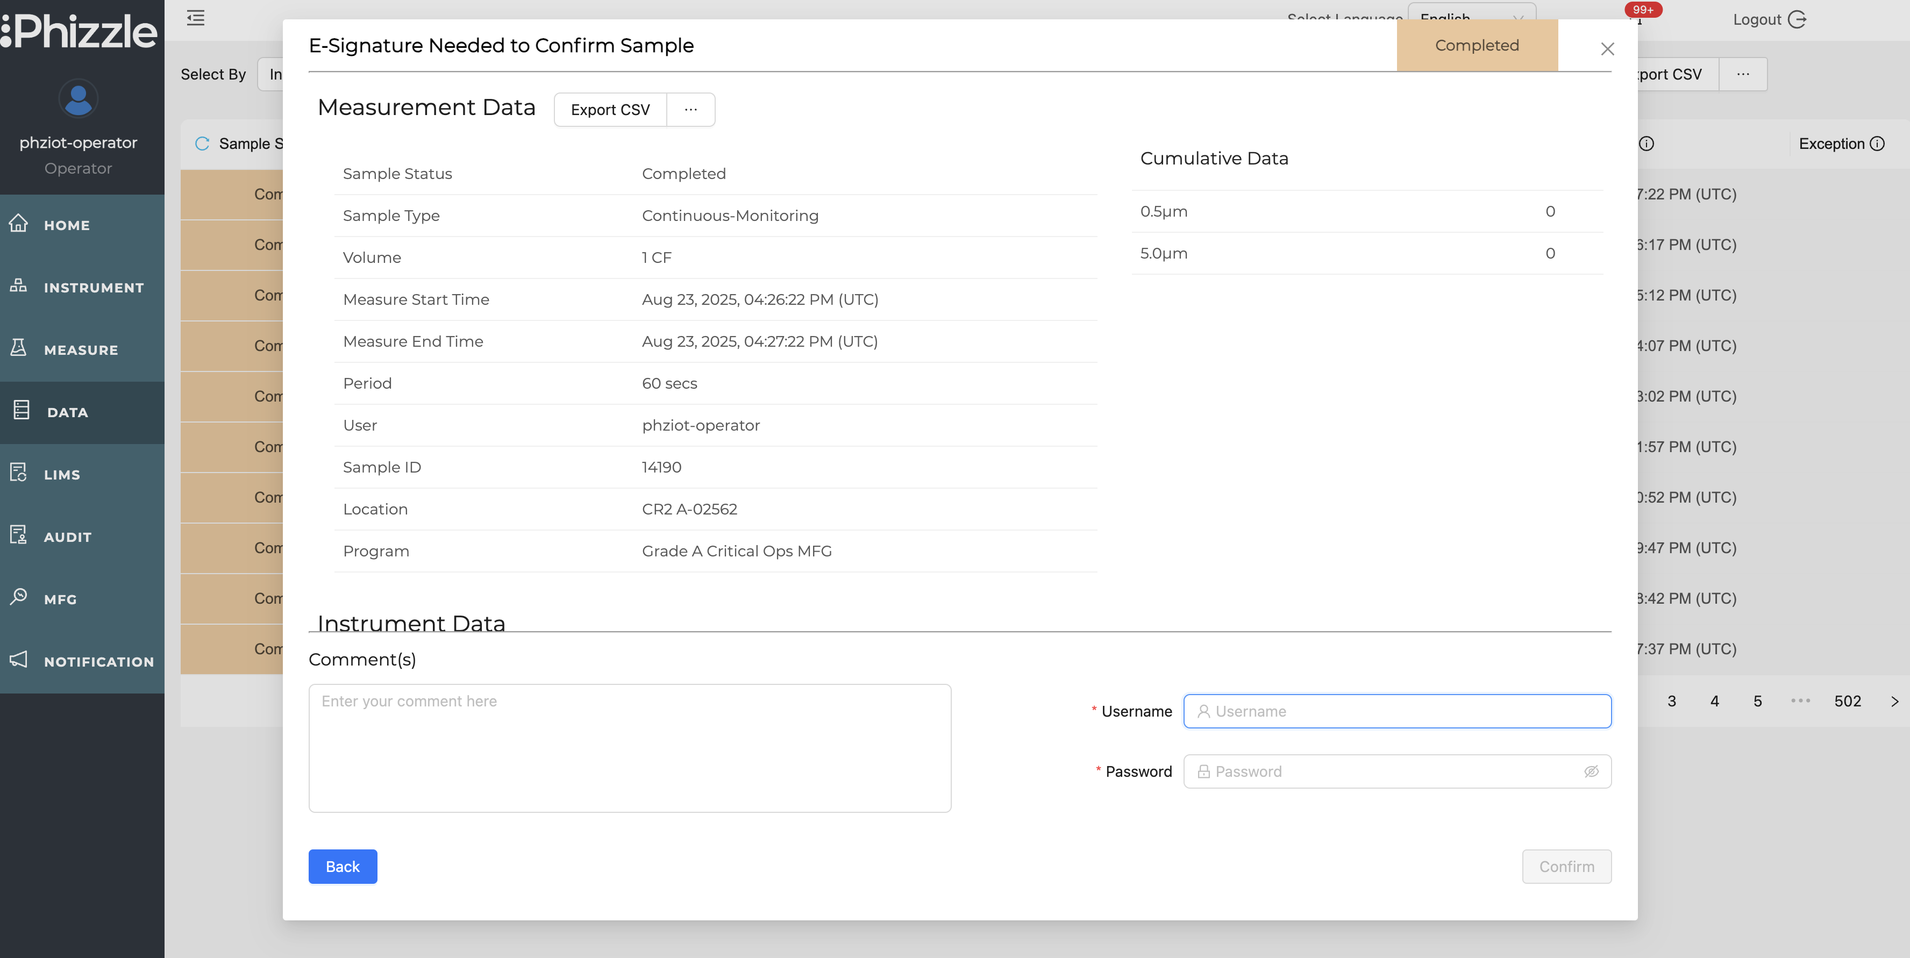Click the 99+ notifications badge
The width and height of the screenshot is (1910, 958).
click(x=1643, y=10)
